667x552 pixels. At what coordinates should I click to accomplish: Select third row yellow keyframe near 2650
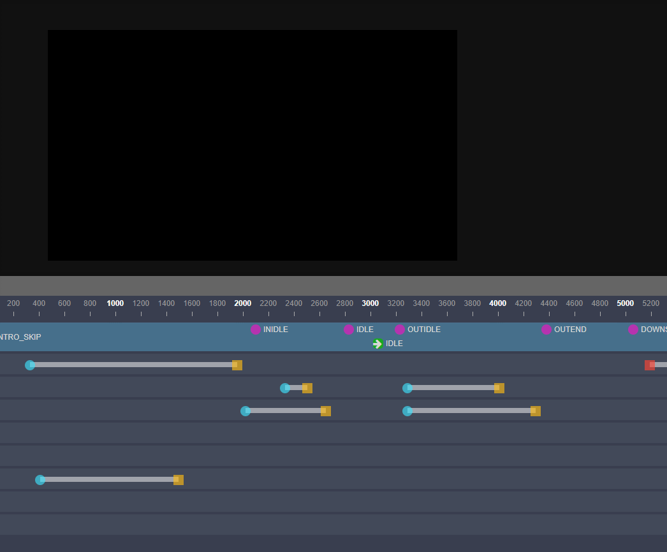pyautogui.click(x=326, y=410)
